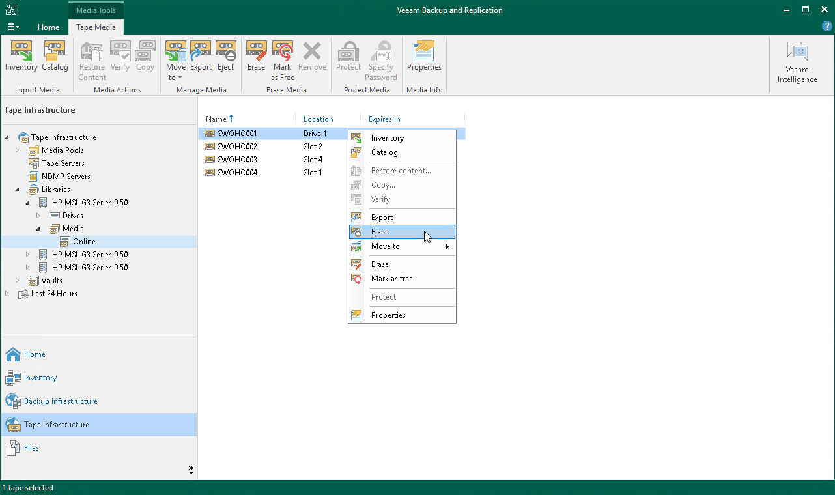Click the tape icon beside SWOHC002
835x495 pixels.
pyautogui.click(x=210, y=147)
